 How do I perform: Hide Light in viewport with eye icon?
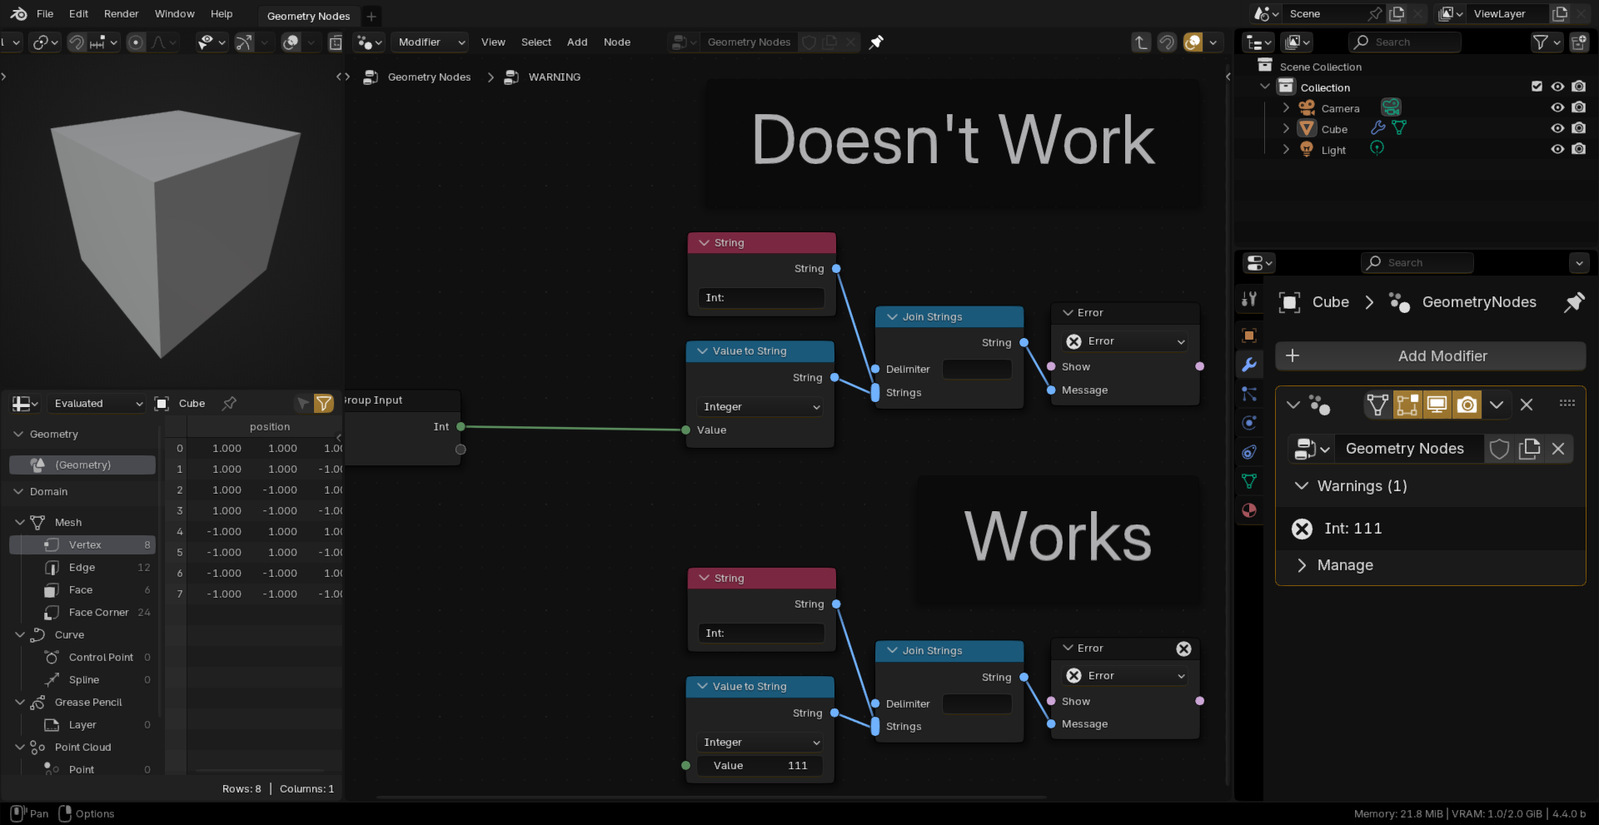[1557, 149]
